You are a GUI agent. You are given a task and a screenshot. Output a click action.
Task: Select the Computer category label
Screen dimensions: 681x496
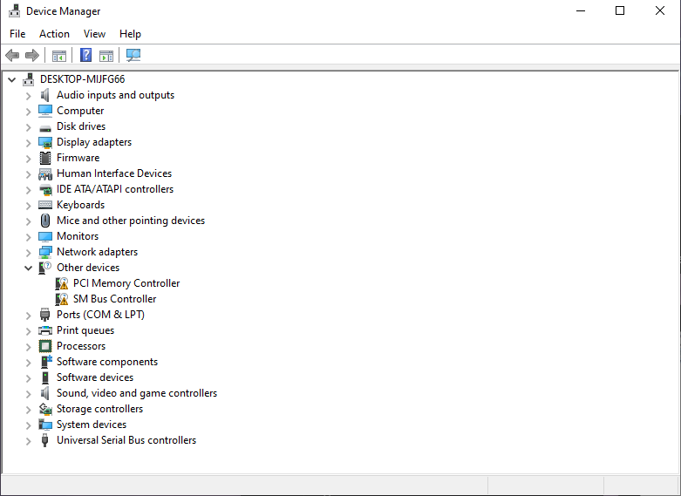pos(80,111)
